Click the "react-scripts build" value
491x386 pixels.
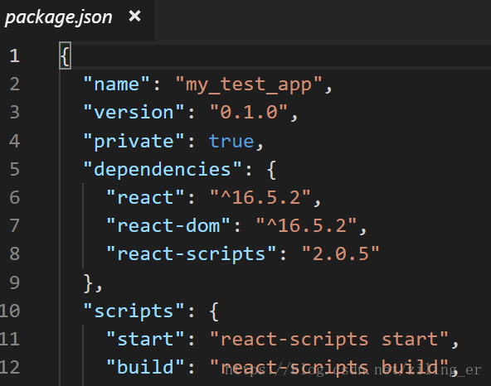point(329,368)
